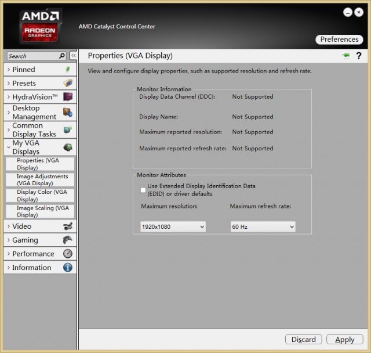Minimize the Catalyst Control Center window

[348, 12]
